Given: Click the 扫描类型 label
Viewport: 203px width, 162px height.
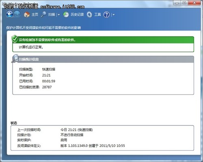Looking at the screenshot, I should pos(26,69).
